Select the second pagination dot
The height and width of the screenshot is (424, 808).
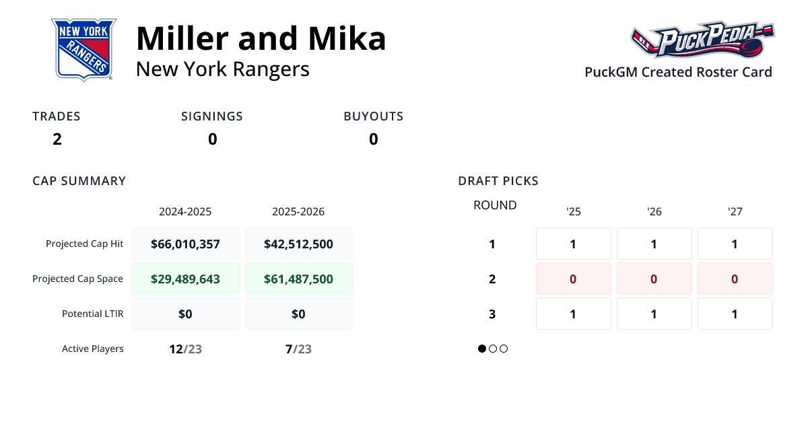pos(492,349)
